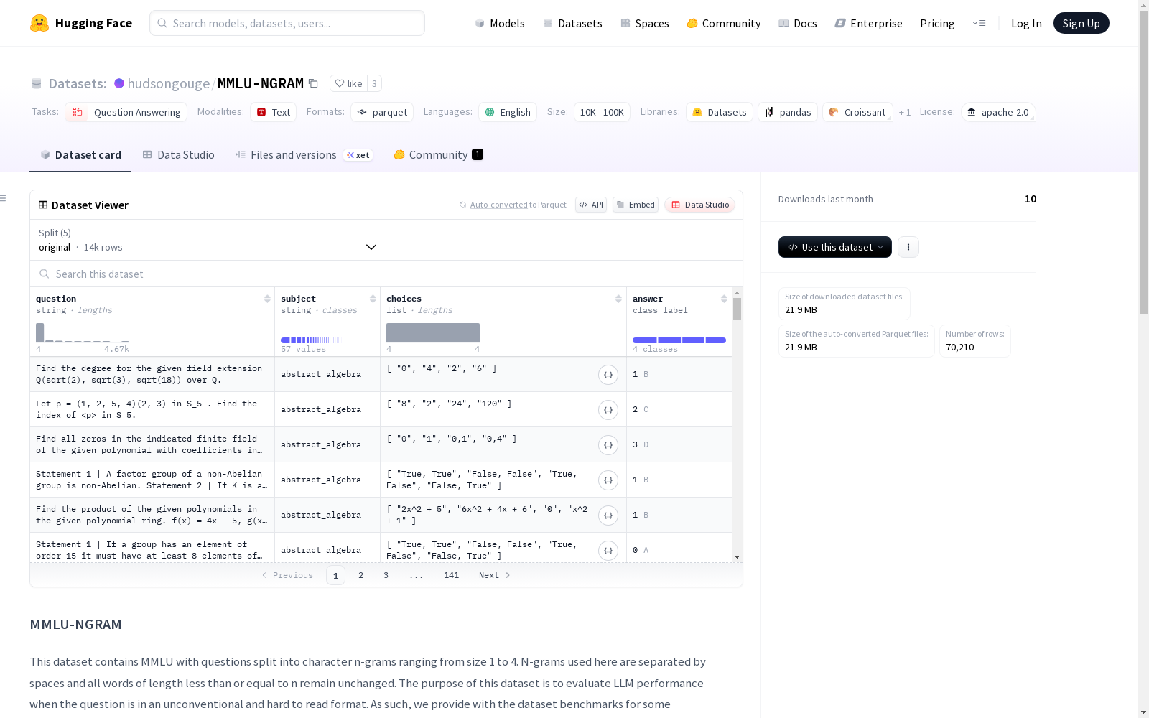Viewport: 1149px width, 718px height.
Task: Open Enterprise in the top navigation
Action: (x=869, y=23)
